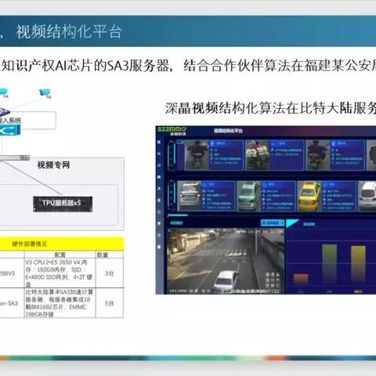The image size is (376, 376).
Task: Click the E5 2650 V4 configuration cell
Action: click(60, 273)
